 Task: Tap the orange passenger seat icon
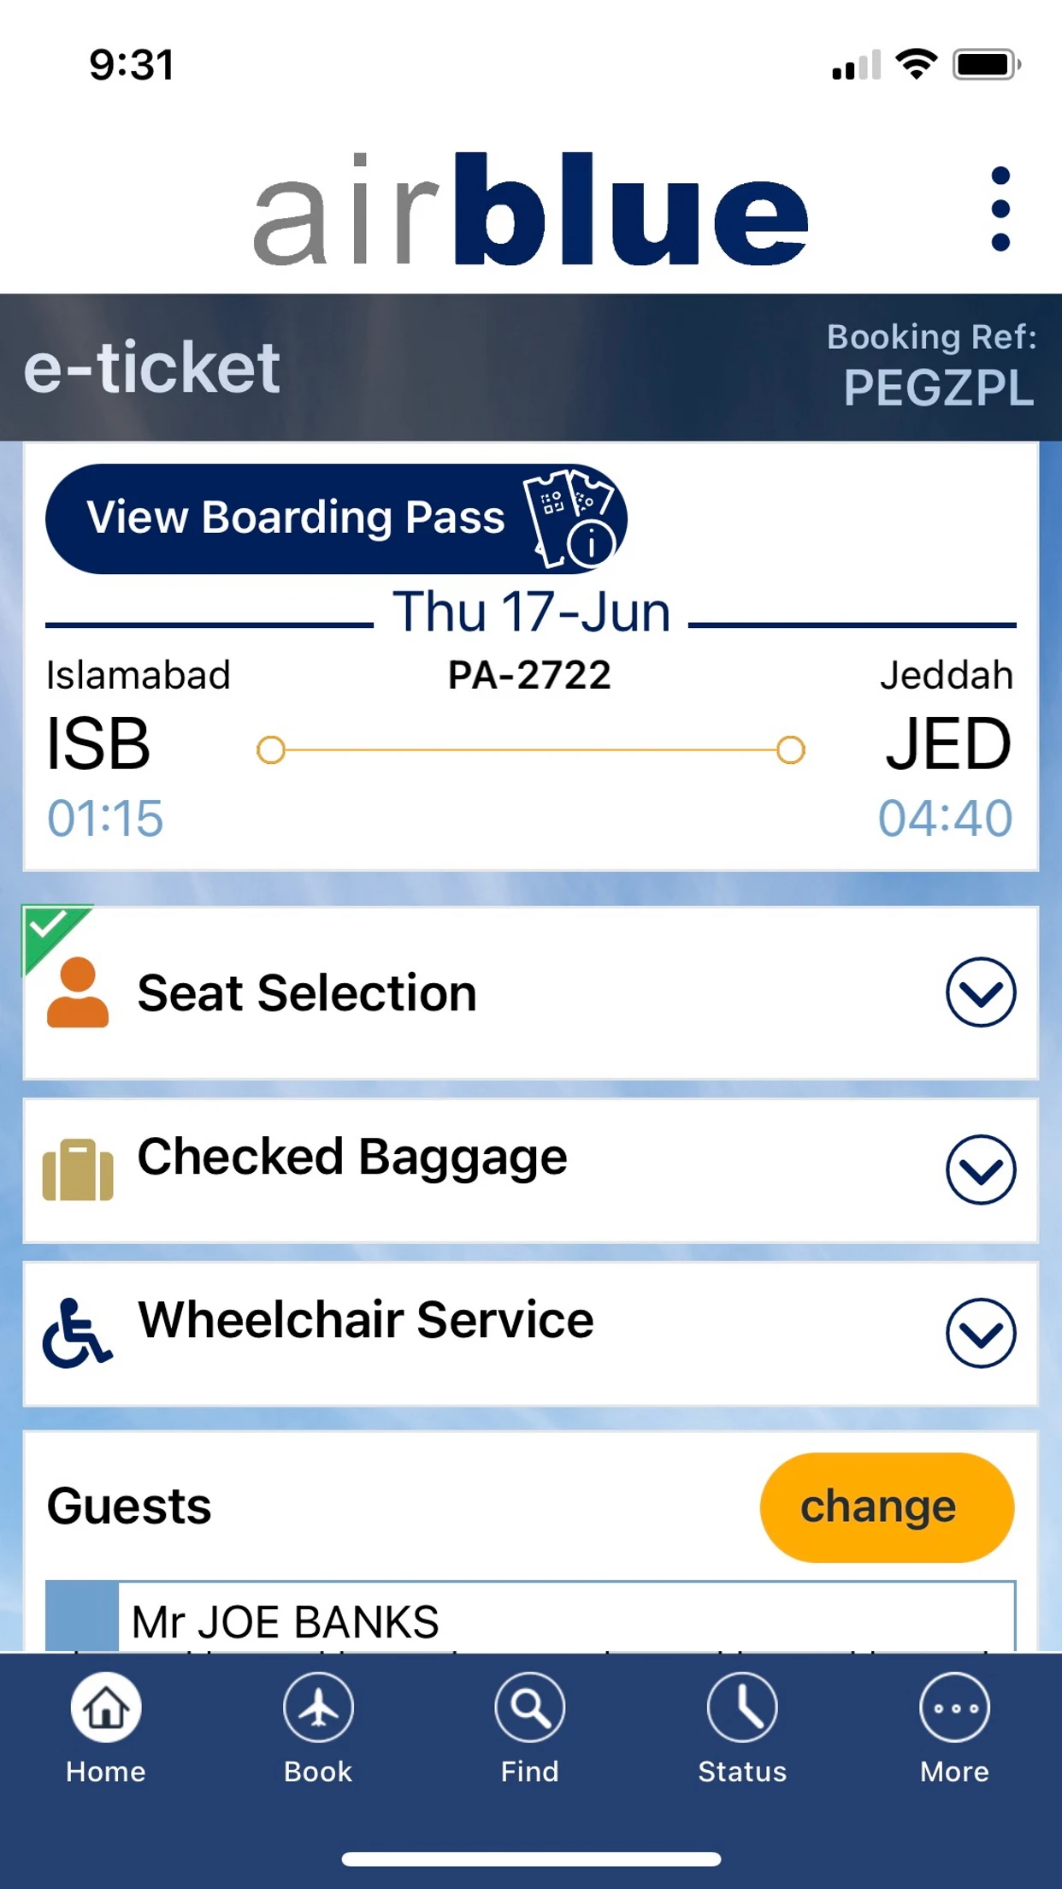pyautogui.click(x=78, y=992)
